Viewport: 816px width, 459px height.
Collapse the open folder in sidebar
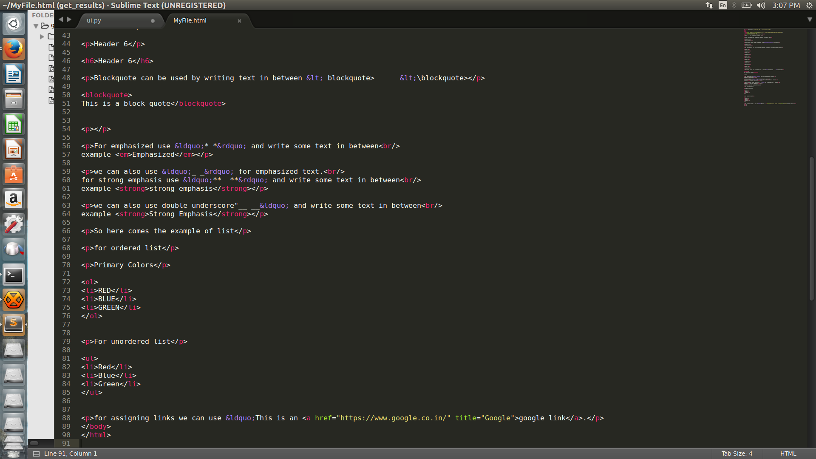click(36, 26)
